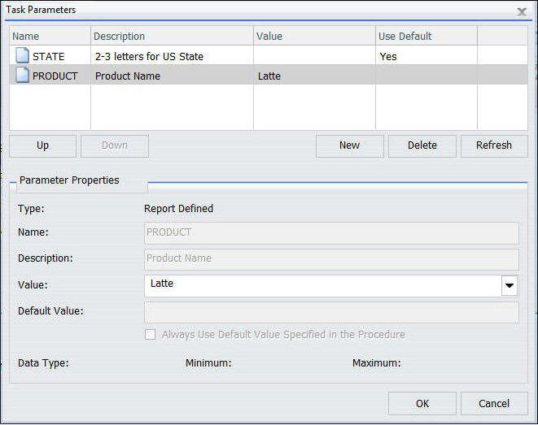This screenshot has height=425, width=538.
Task: Click the Default Value input field
Action: click(331, 312)
